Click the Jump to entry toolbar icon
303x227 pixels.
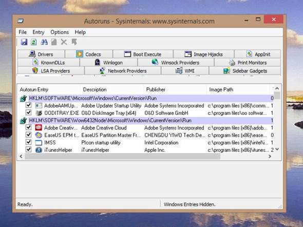click(x=74, y=42)
